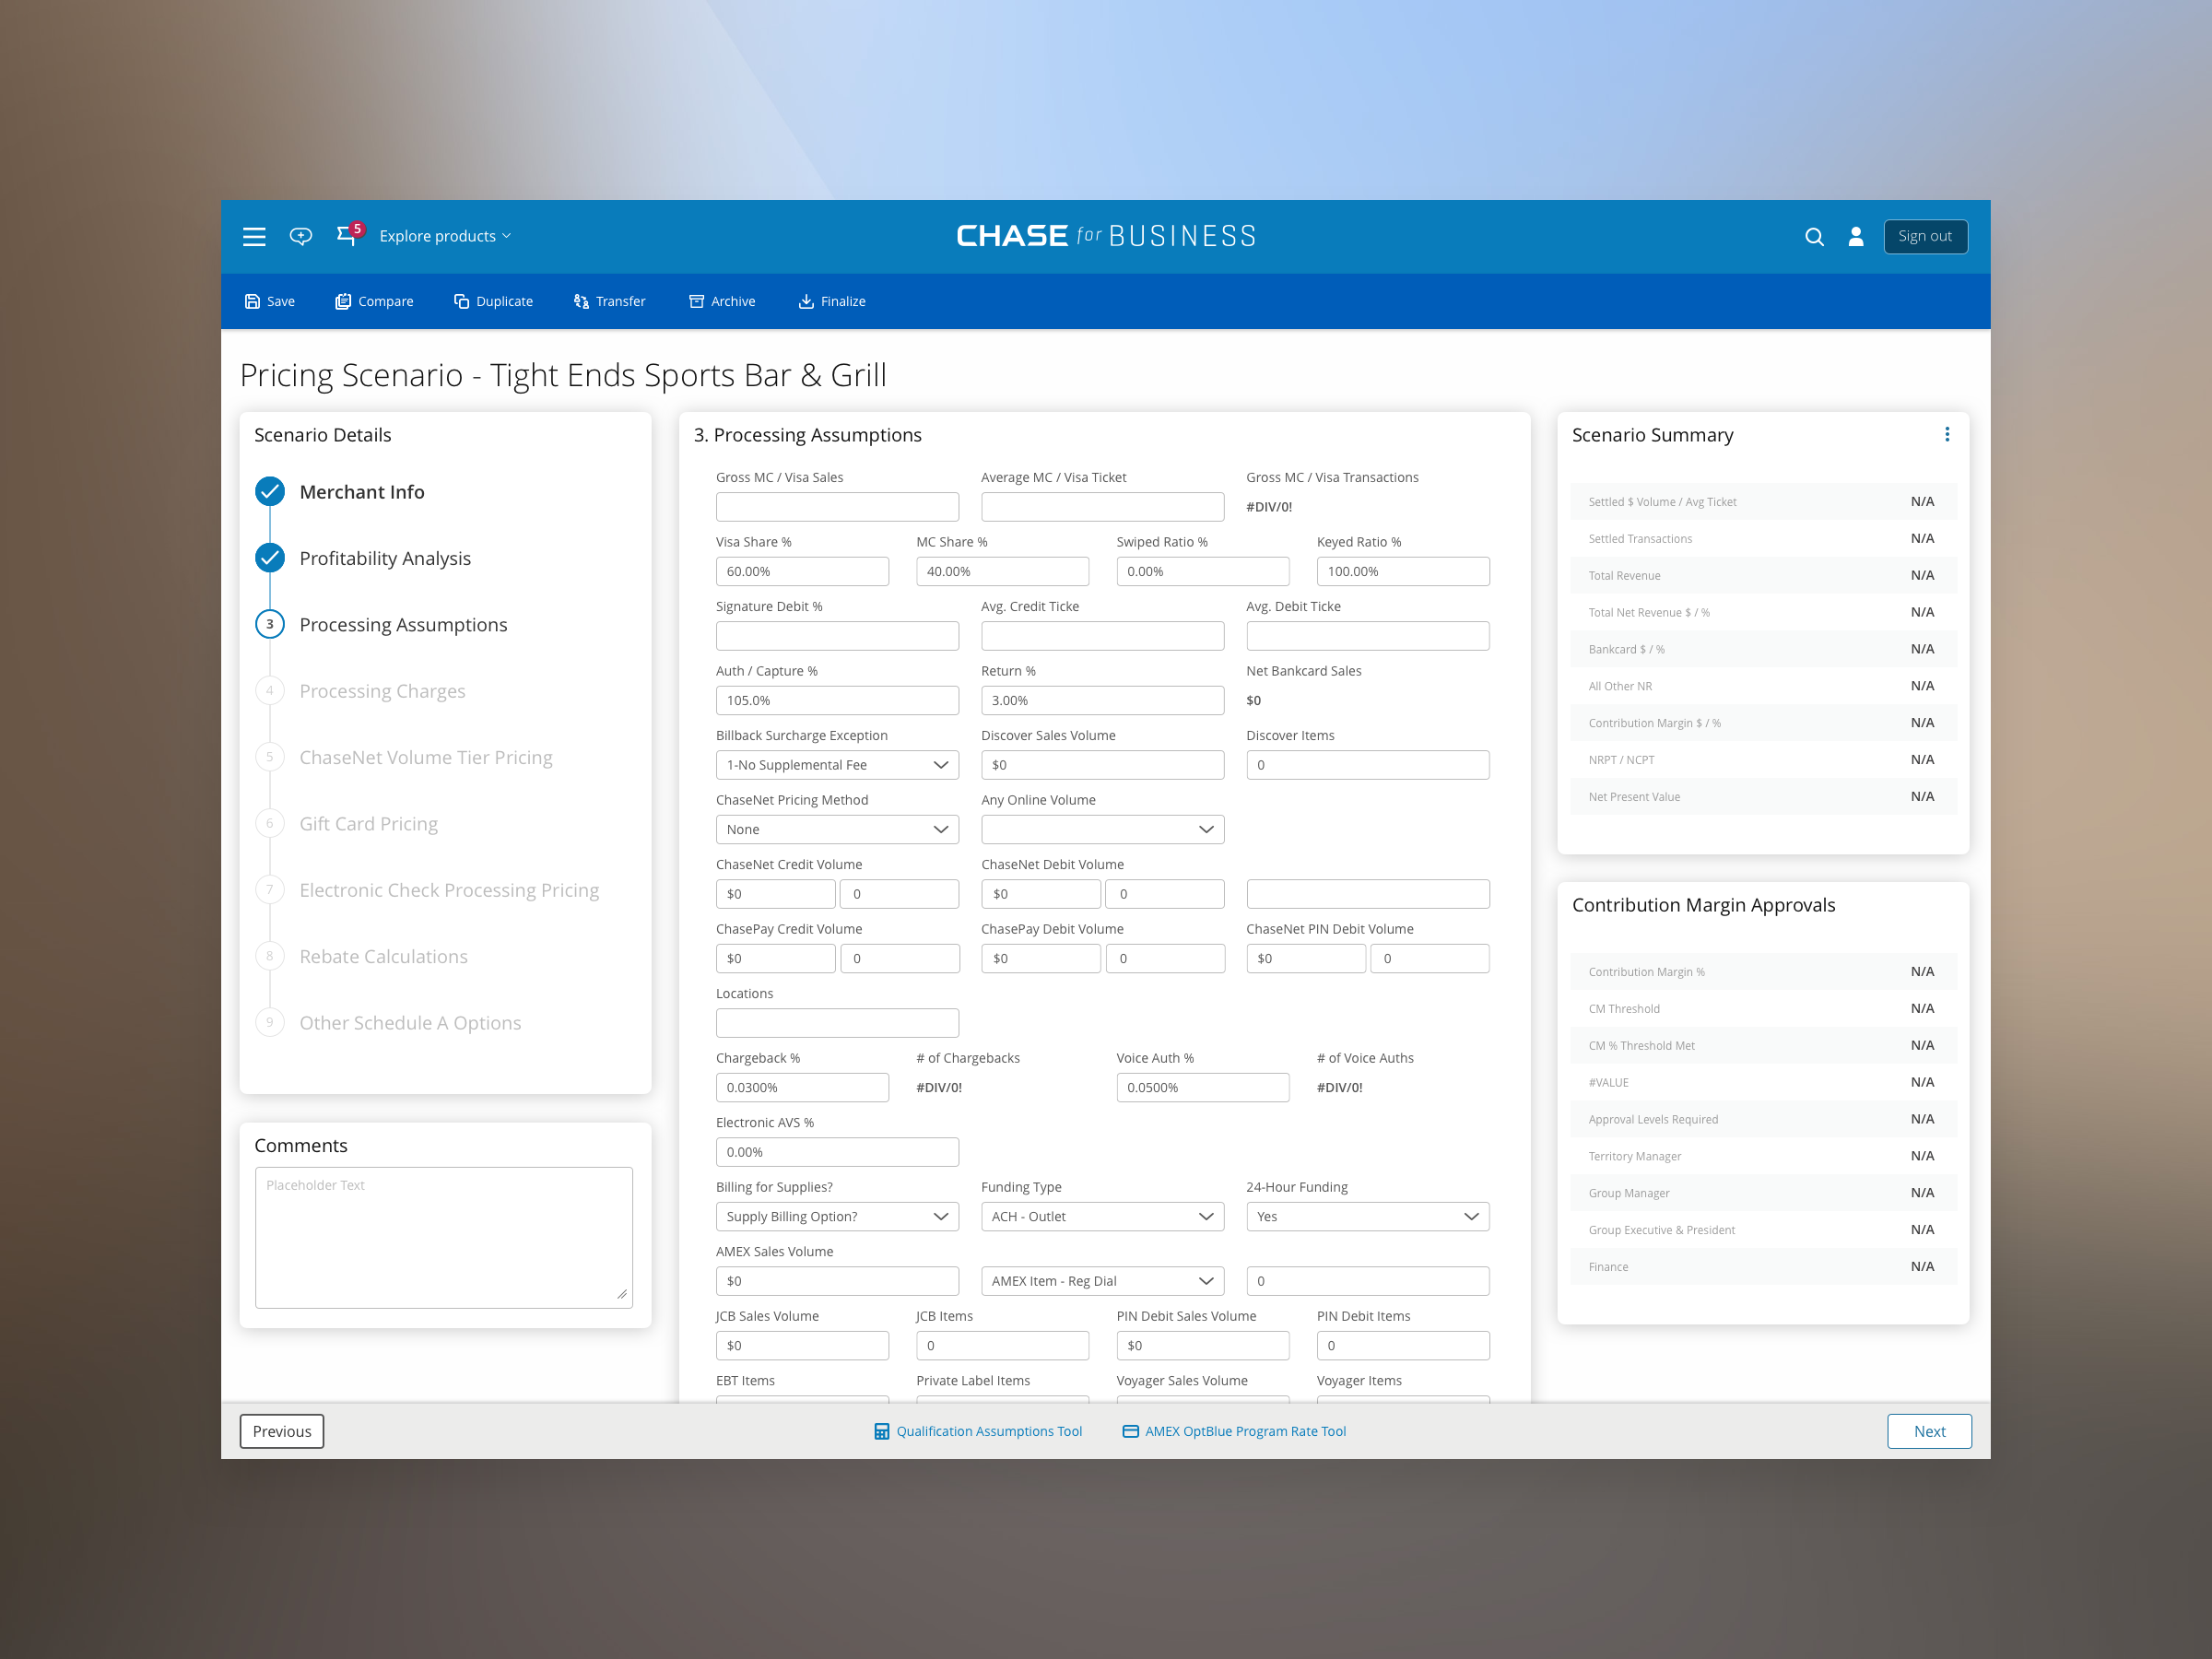Click the Gross MC / Visa Sales field
2212x1659 pixels.
click(x=837, y=507)
